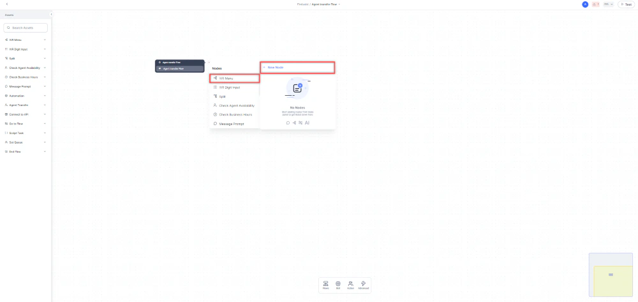Image resolution: width=638 pixels, height=302 pixels.
Task: Open the Bot tool in bottom toolbar
Action: (x=338, y=285)
